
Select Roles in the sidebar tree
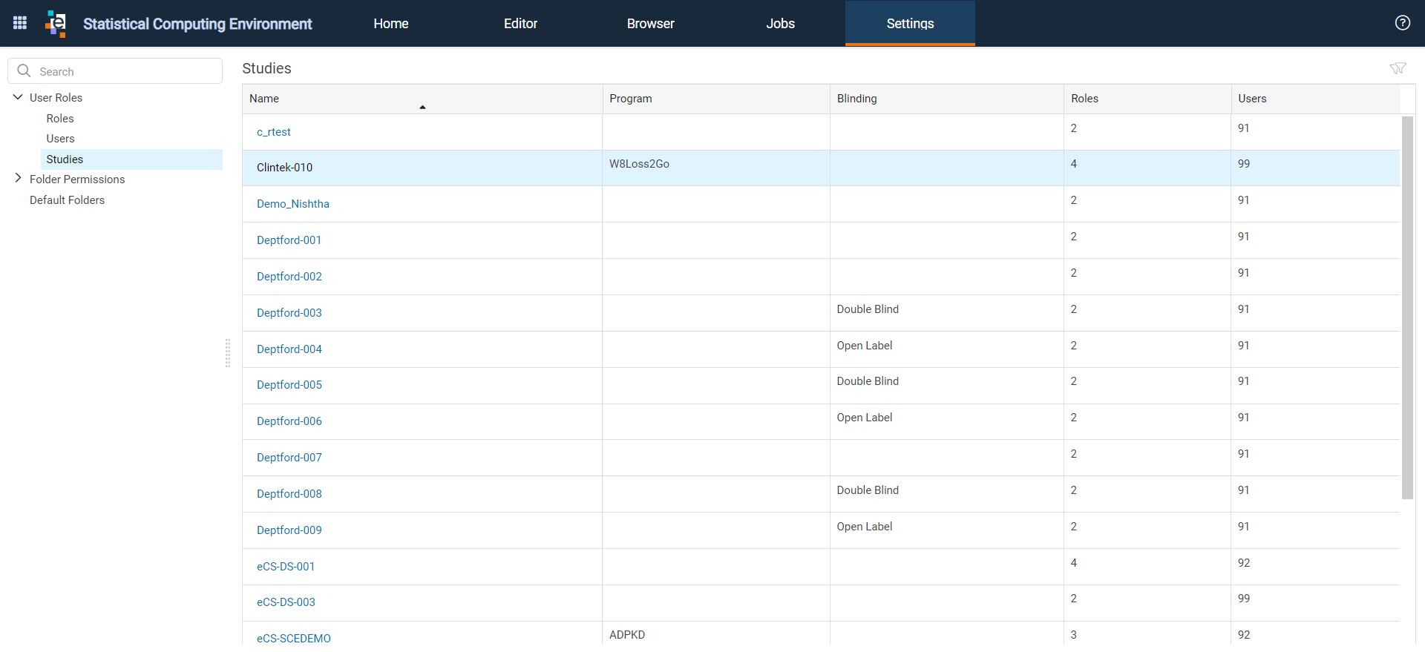(60, 119)
